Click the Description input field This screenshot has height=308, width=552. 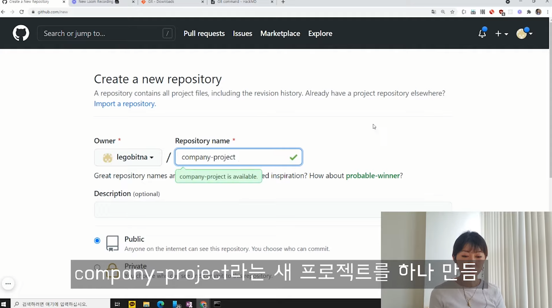click(x=273, y=210)
